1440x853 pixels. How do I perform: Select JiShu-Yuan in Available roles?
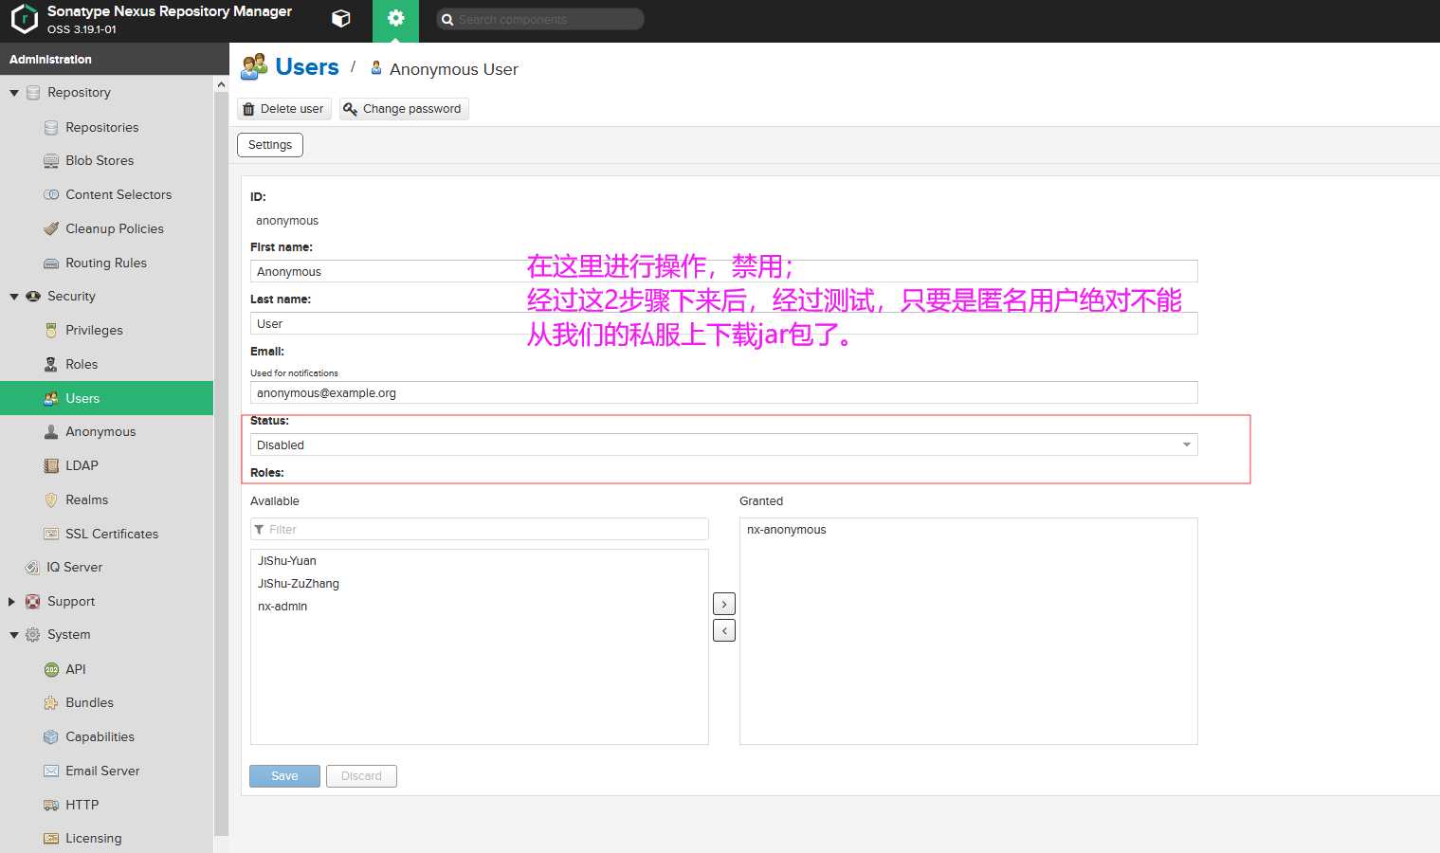[287, 561]
